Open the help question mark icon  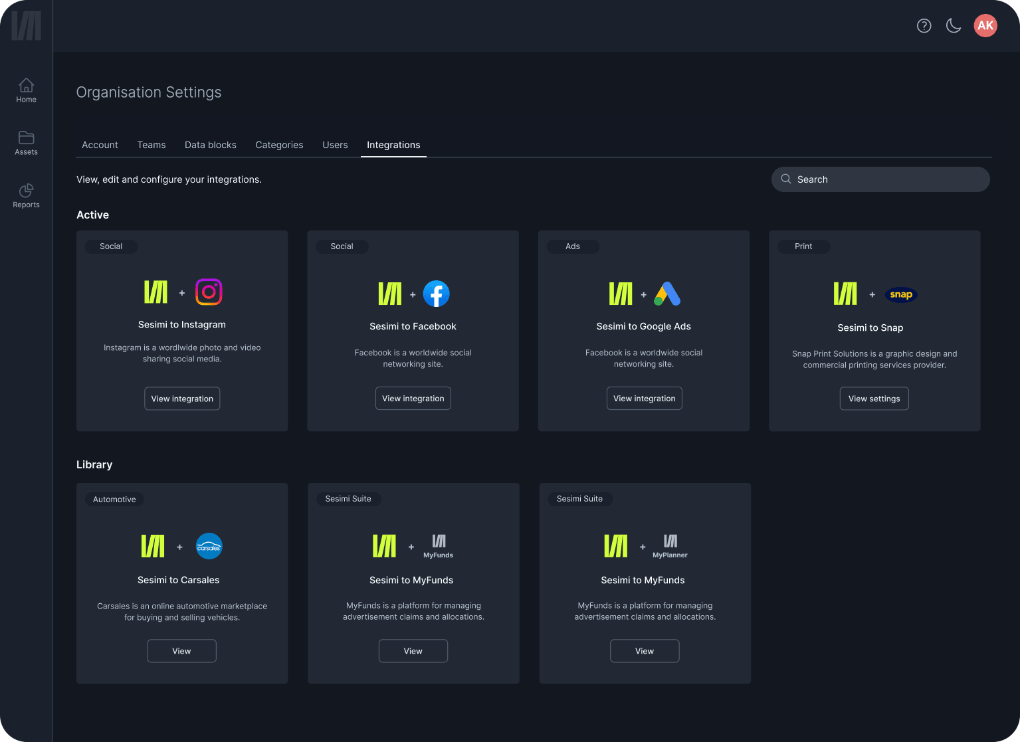point(924,26)
